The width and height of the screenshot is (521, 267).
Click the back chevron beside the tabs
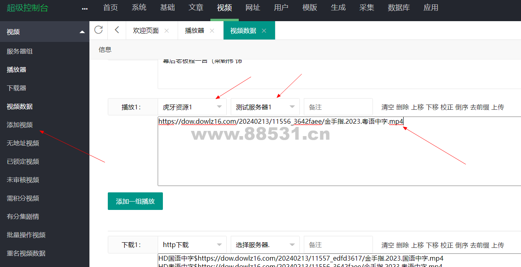[117, 30]
